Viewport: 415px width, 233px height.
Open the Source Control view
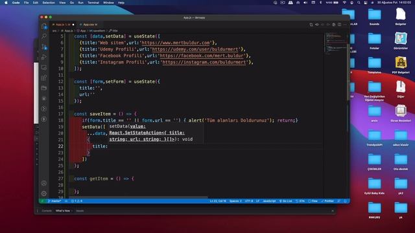tap(44, 47)
